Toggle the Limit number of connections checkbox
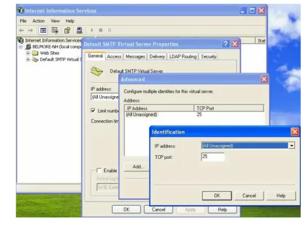Image resolution: width=302 pixels, height=233 pixels. click(93, 110)
